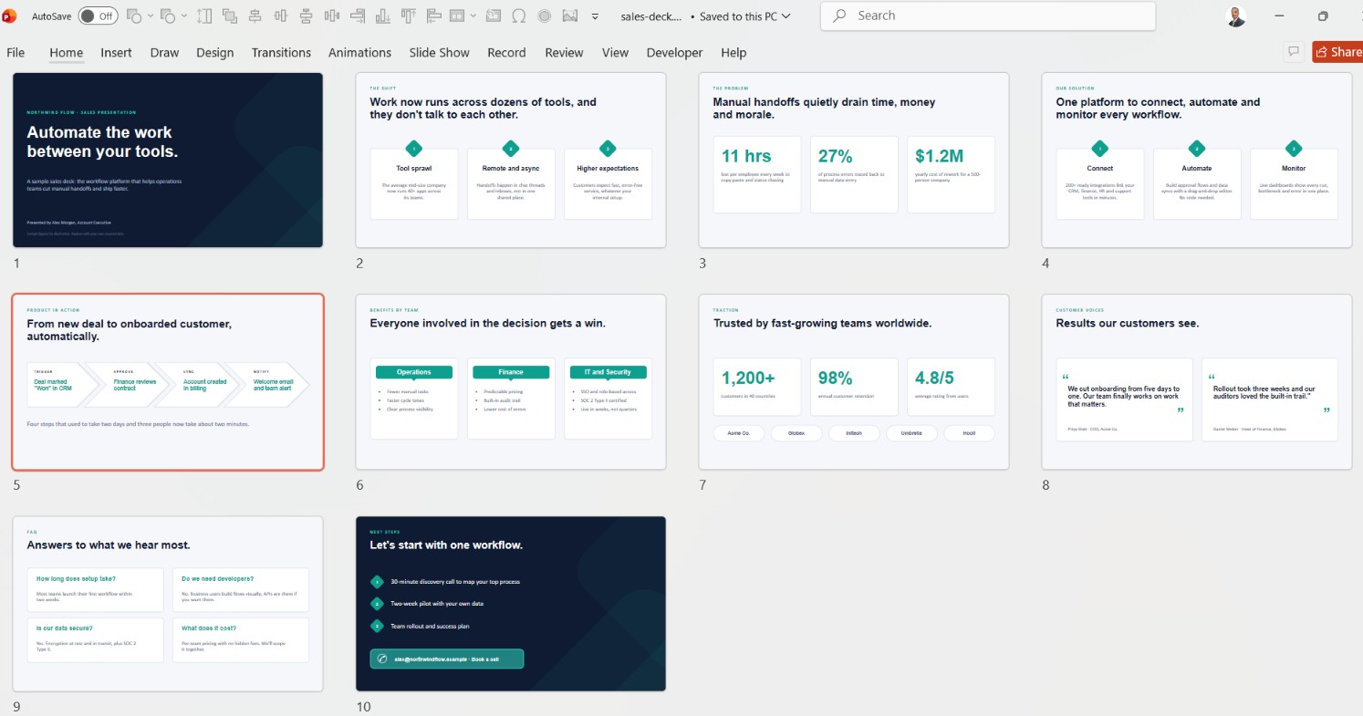
Task: Click the slide Layout icon in quick toolbar
Action: 457,16
